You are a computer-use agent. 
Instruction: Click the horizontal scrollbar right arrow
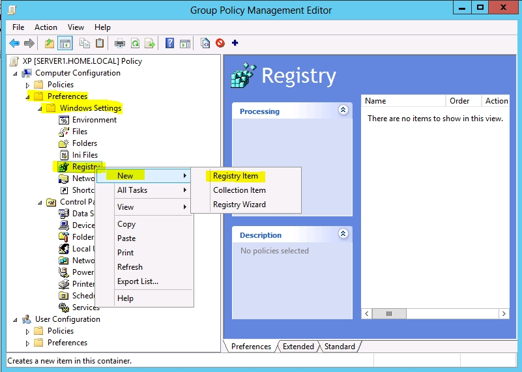(504, 313)
